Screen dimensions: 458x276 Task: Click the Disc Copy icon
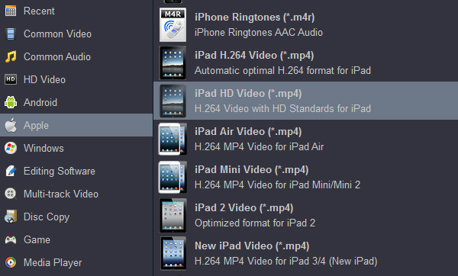[11, 217]
